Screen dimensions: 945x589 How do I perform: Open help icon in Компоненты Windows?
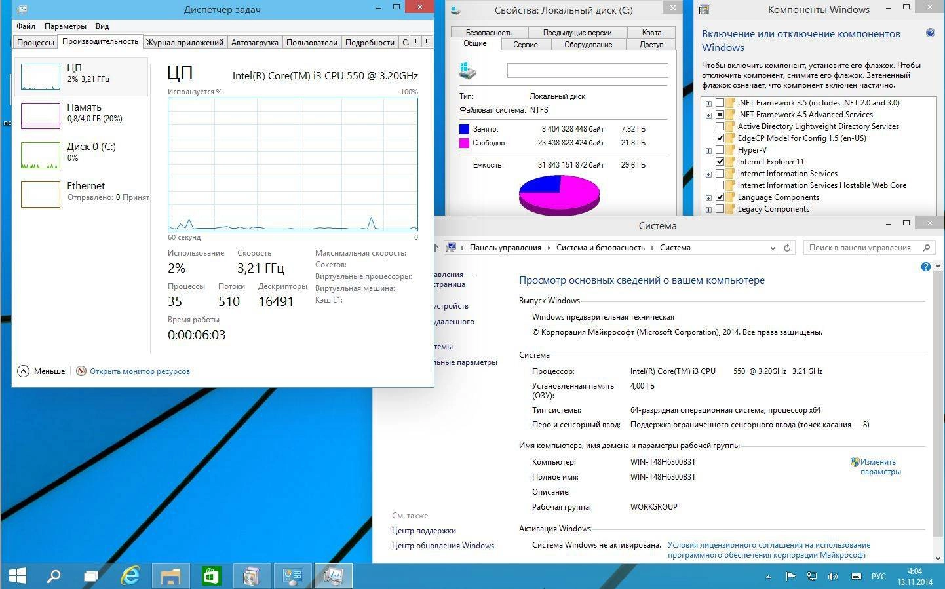tap(930, 33)
